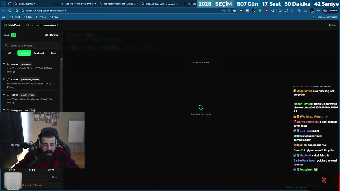Click the Kodsmunh developer link
340x191 pixels.
point(303,187)
